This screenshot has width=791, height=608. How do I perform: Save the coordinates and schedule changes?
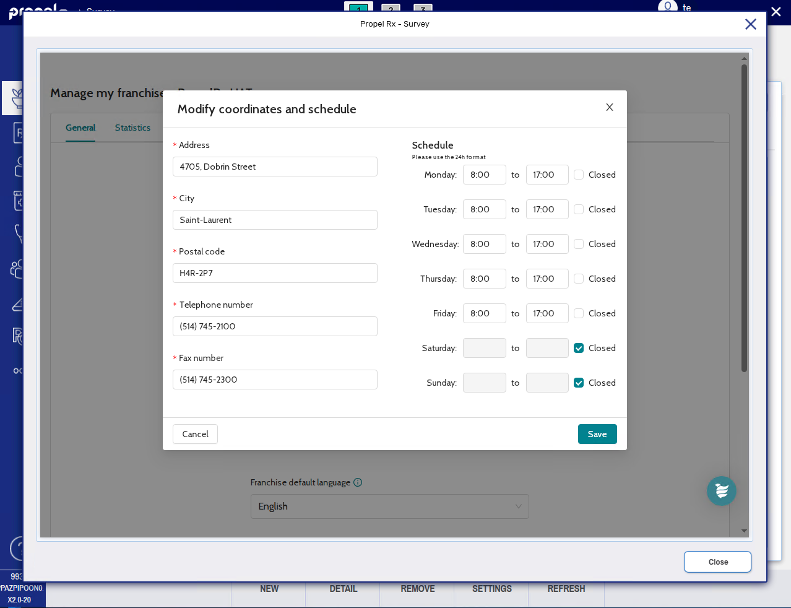point(597,434)
